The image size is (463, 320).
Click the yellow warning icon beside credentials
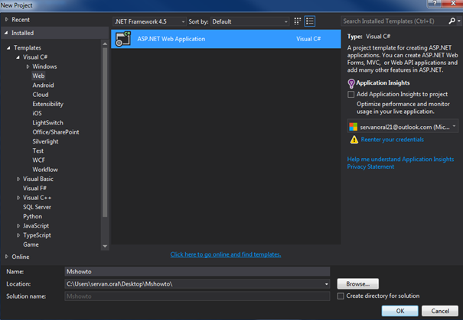[x=354, y=140]
